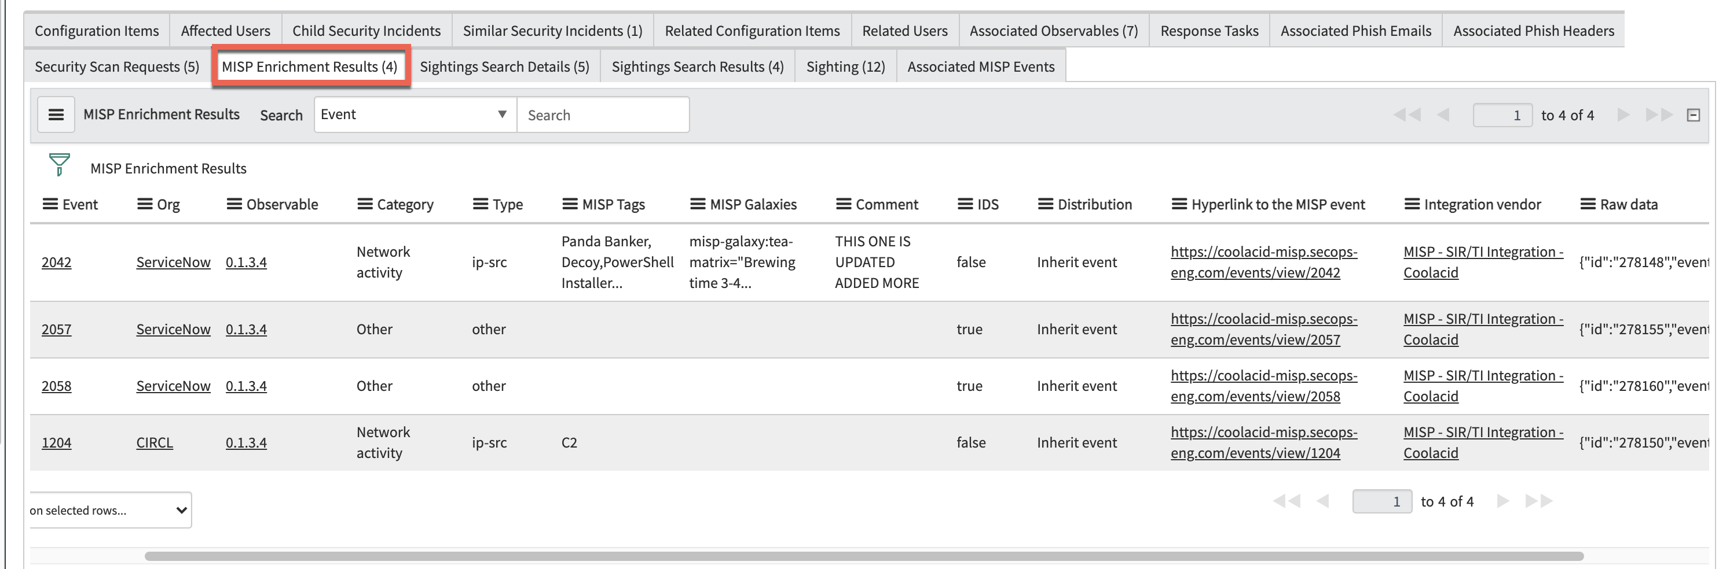1730x569 pixels.
Task: Switch to the Affected Users tab
Action: tap(226, 31)
